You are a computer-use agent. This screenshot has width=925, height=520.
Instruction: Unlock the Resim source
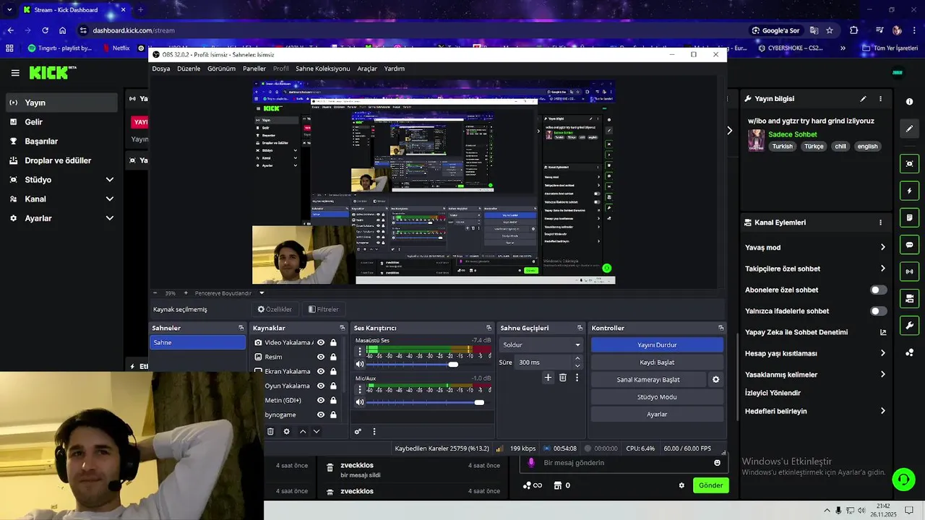pyautogui.click(x=333, y=357)
